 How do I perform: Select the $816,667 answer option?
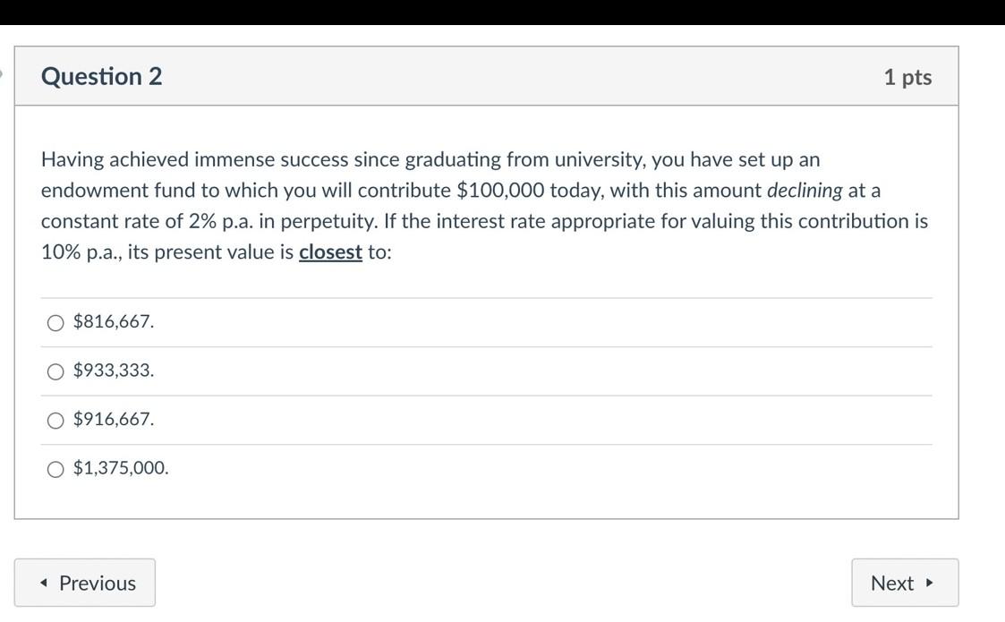tap(55, 321)
